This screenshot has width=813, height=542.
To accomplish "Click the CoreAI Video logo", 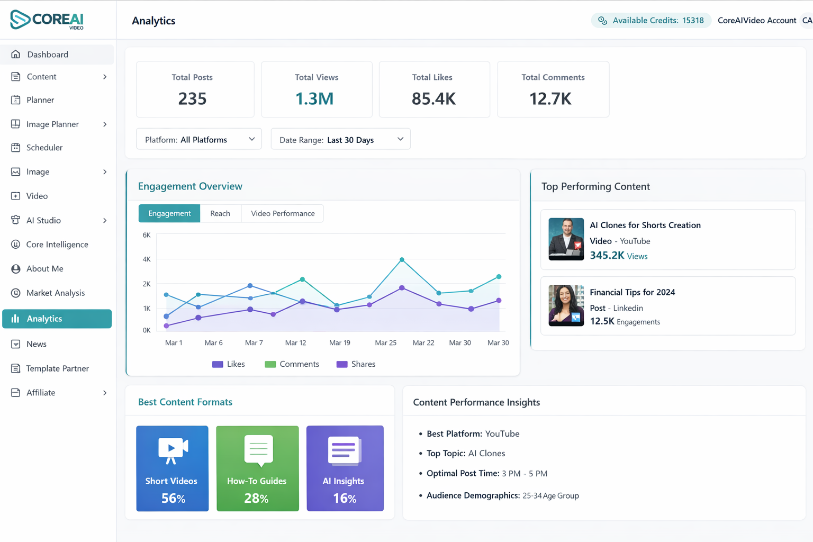I will click(x=47, y=20).
